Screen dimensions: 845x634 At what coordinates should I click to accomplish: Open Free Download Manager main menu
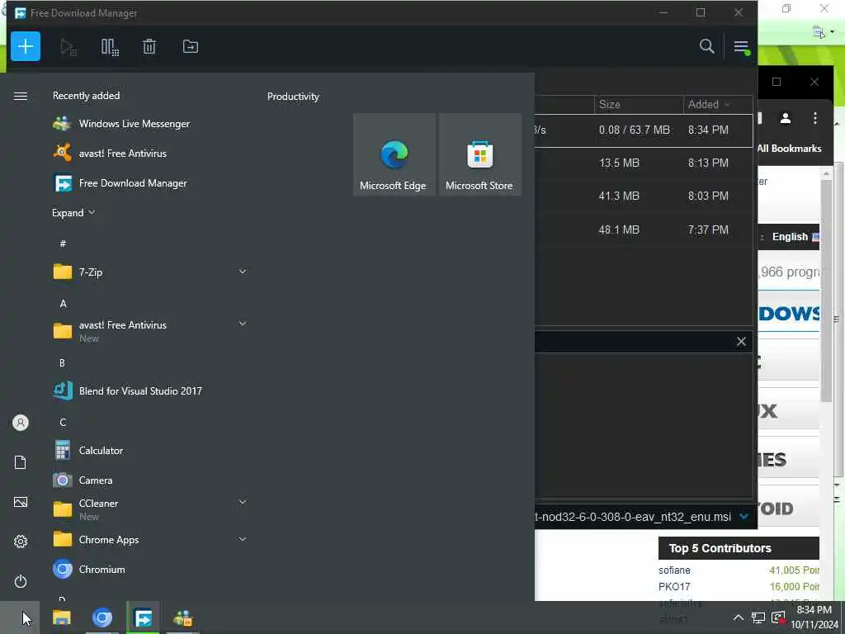(741, 47)
